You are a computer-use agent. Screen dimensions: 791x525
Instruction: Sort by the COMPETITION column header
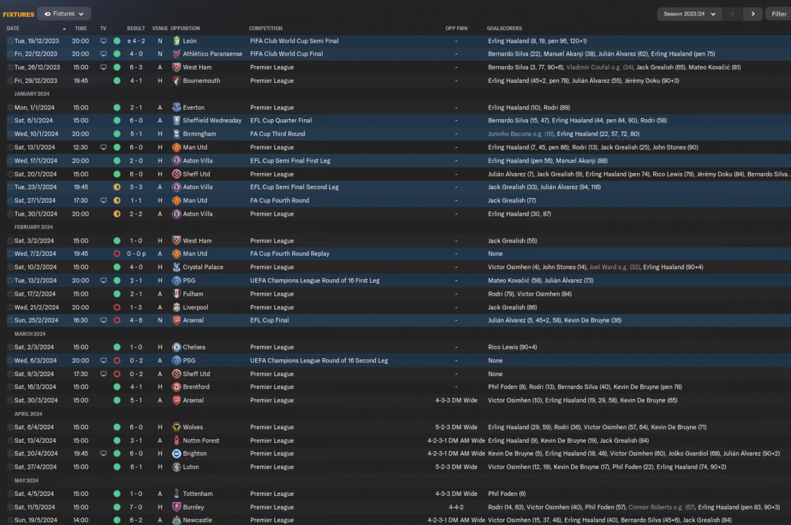266,28
